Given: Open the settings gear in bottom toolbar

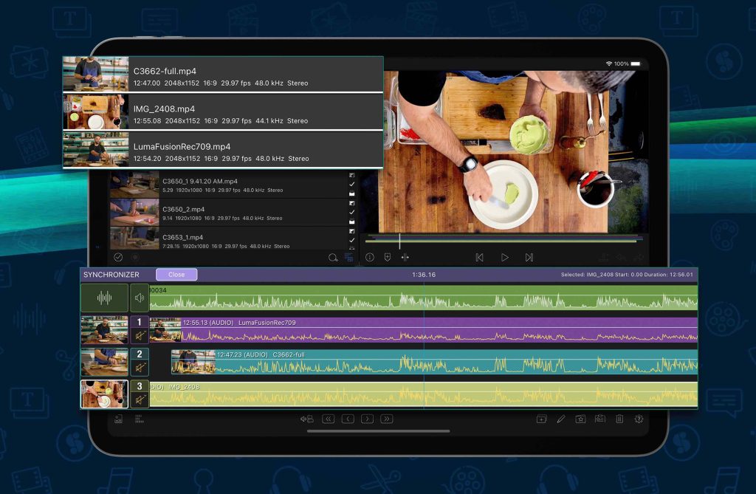Looking at the screenshot, I should tap(639, 419).
